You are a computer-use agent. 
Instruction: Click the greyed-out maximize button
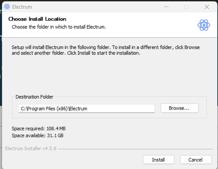(x=186, y=7)
